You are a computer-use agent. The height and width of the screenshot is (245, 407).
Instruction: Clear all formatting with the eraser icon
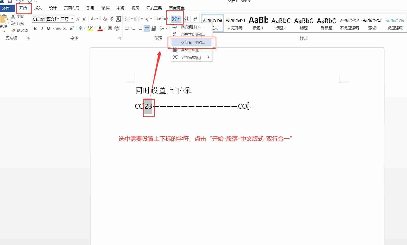point(105,19)
